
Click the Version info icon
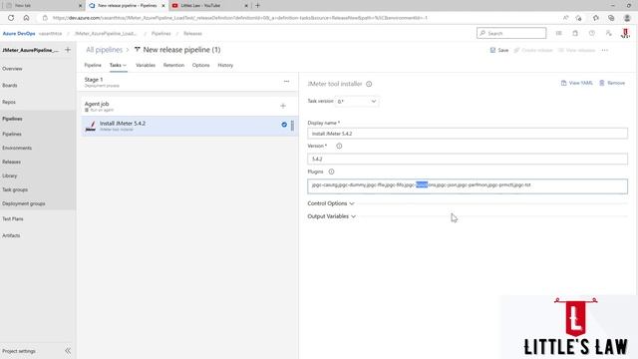(x=339, y=146)
